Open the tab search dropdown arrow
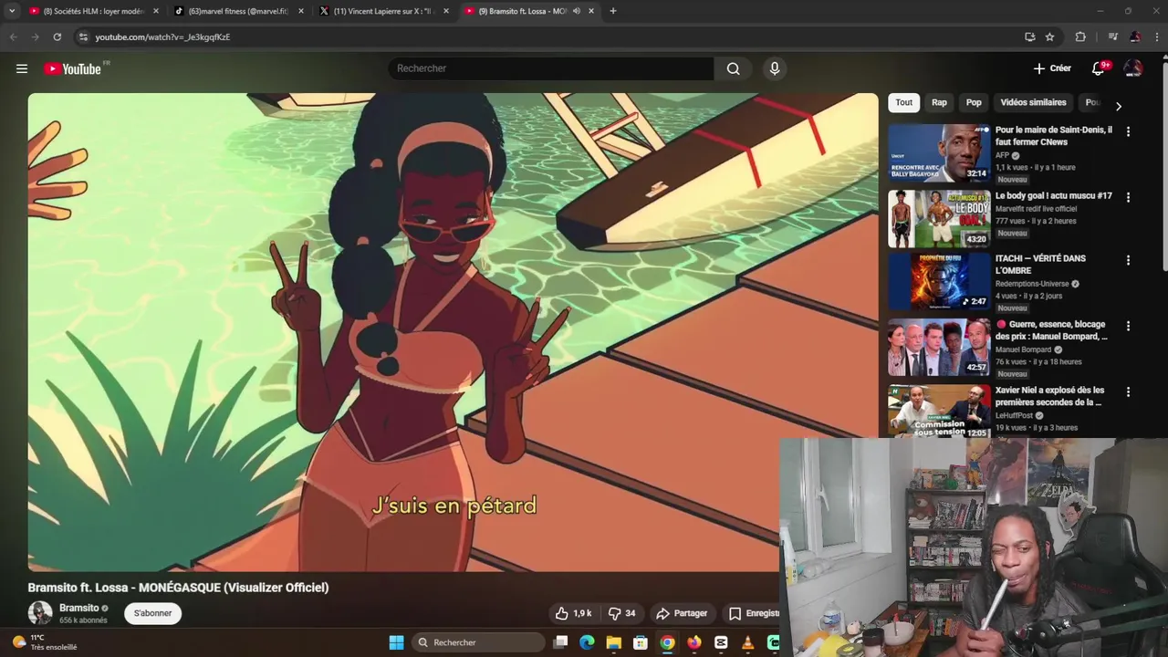This screenshot has width=1168, height=657. 12,11
